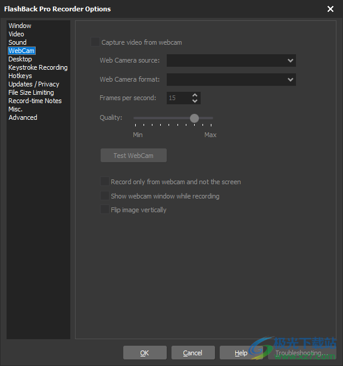Check Flip image vertically option
The width and height of the screenshot is (343, 366).
pos(105,209)
